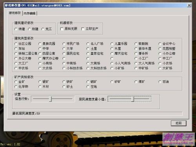
Task: Click the 最低居民满意度 status bar
Action: click(97, 114)
